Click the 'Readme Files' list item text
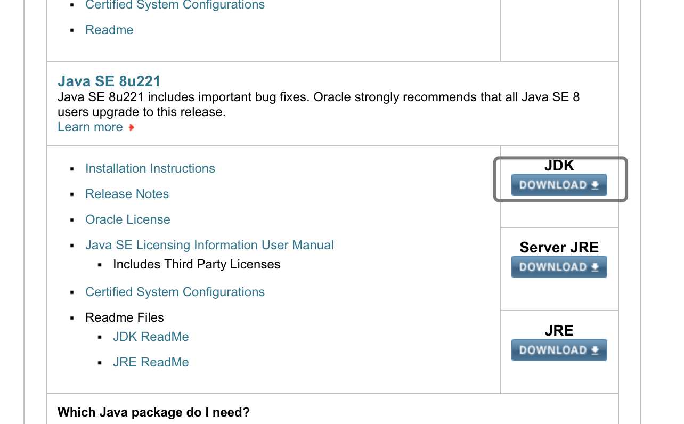684x424 pixels. click(125, 317)
